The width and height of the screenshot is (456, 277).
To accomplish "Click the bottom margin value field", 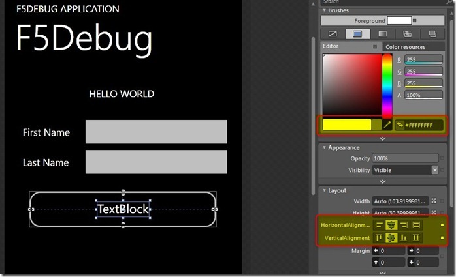I will point(423,262).
